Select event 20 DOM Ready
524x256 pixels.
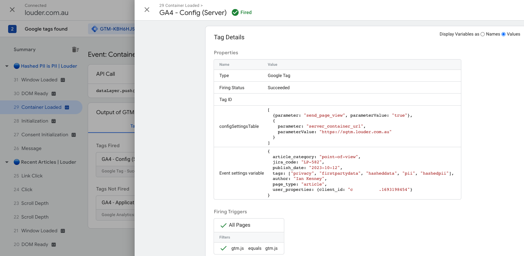31,244
